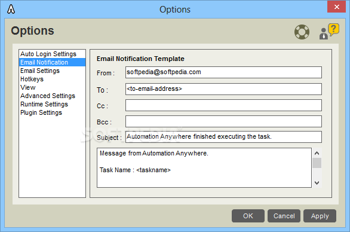Open Advanced Settings category
The image size is (350, 232).
[52, 96]
